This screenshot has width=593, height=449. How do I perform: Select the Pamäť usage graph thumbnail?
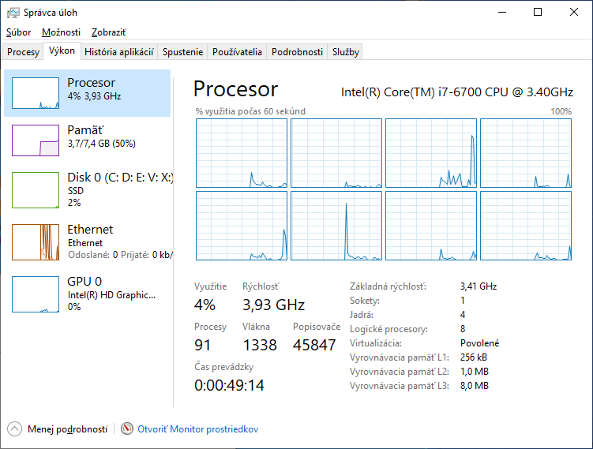pos(36,140)
